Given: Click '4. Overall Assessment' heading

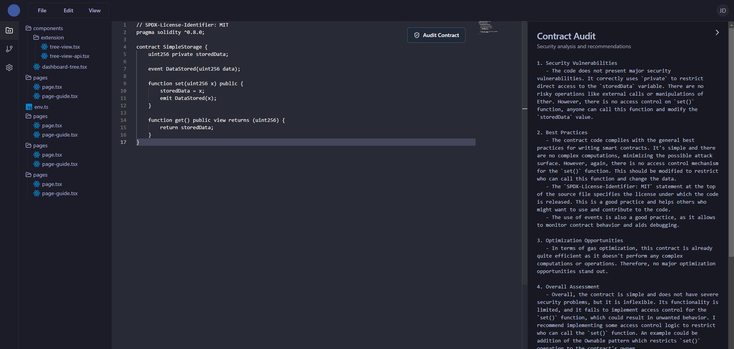Looking at the screenshot, I should coord(568,287).
